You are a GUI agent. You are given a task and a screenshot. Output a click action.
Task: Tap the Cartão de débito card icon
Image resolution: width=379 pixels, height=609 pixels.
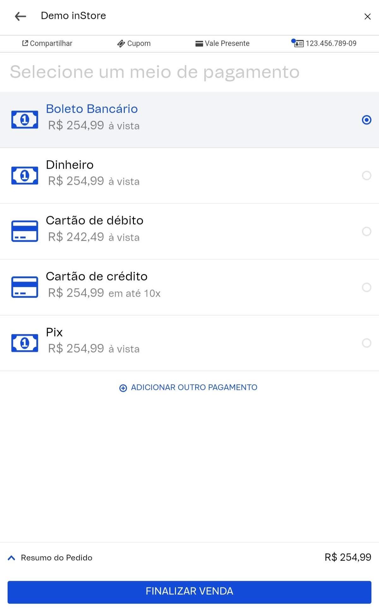(x=25, y=231)
